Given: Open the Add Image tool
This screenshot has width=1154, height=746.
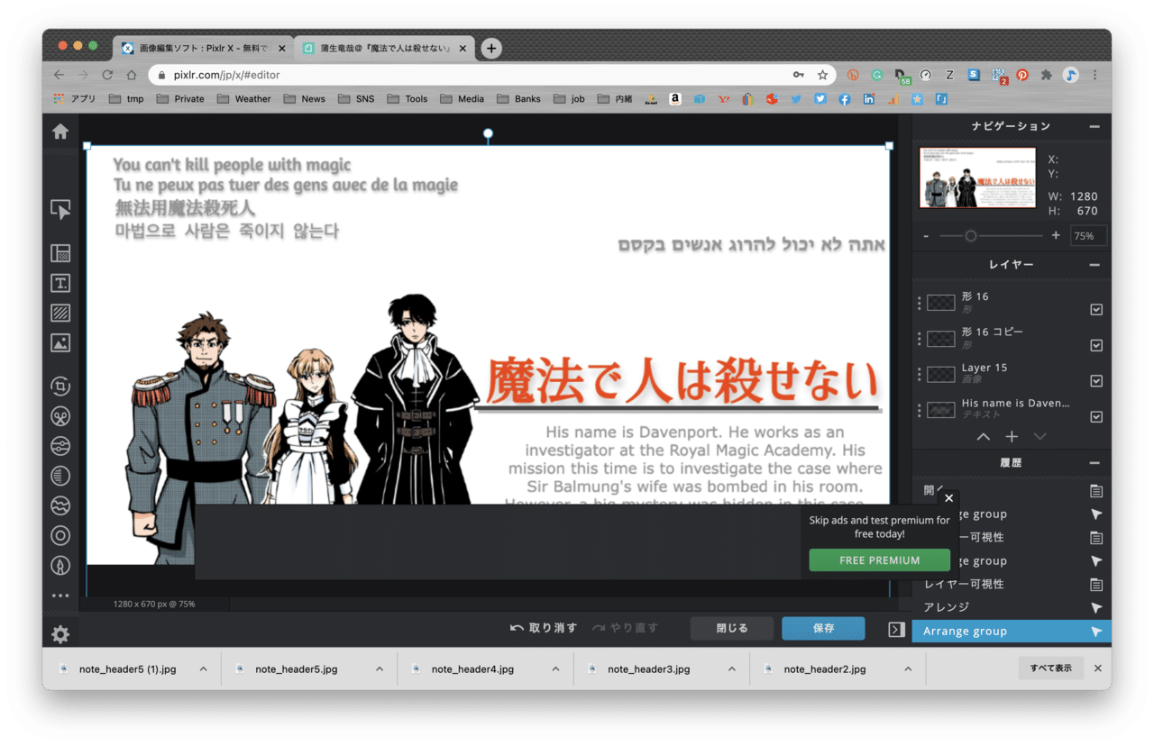Looking at the screenshot, I should tap(60, 343).
